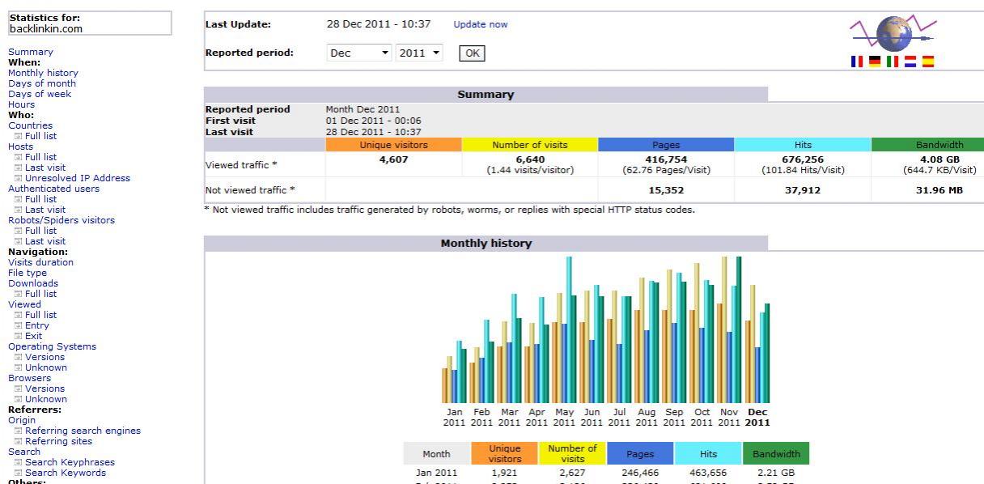This screenshot has width=984, height=484.
Task: Click the not viewed Bandwidth 31.96 MB
Action: (939, 190)
